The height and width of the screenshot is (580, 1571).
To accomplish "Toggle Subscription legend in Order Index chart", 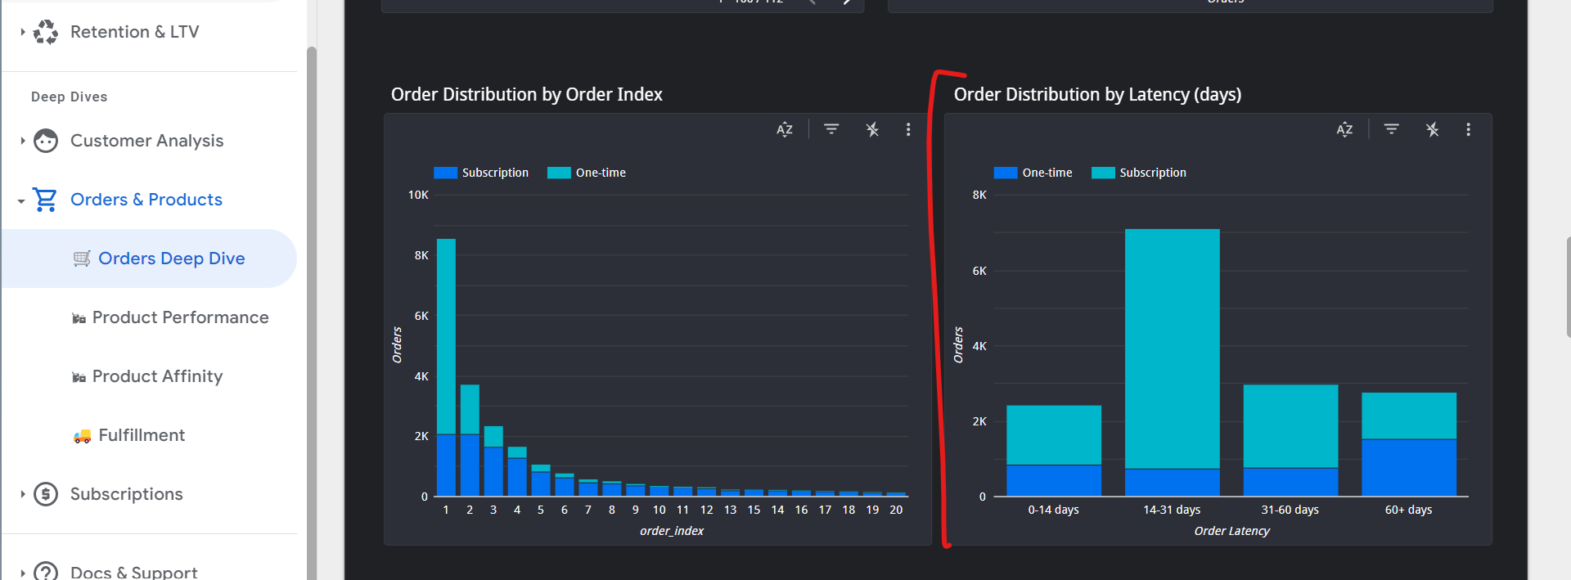I will click(481, 173).
